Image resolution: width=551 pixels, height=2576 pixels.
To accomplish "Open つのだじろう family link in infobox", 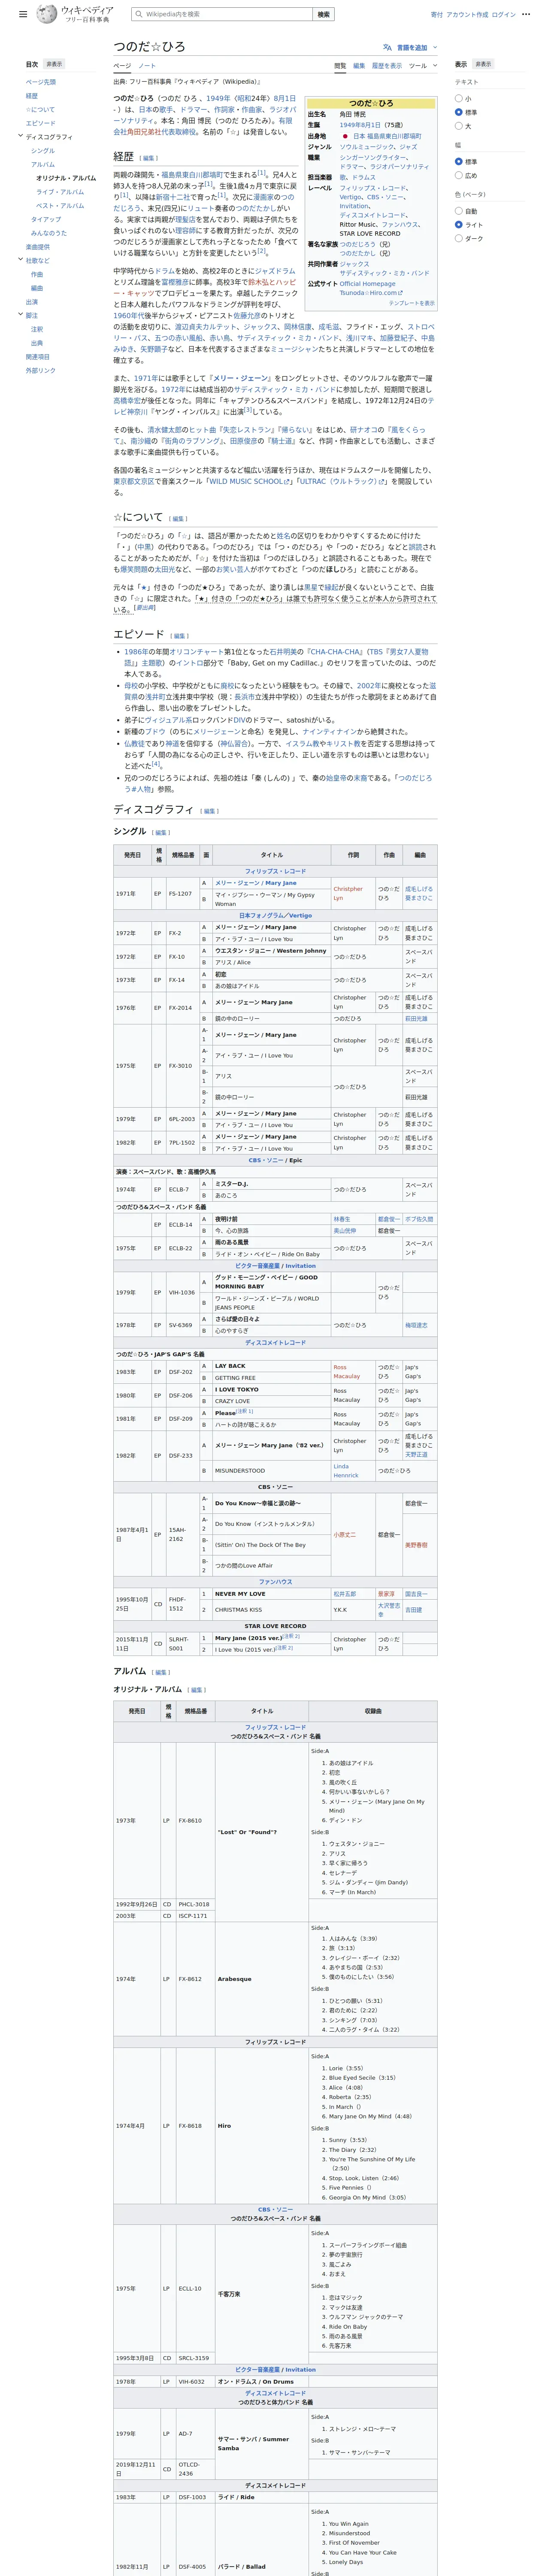I will [358, 244].
